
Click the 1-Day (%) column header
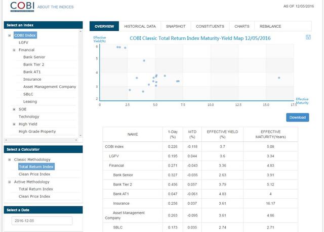tap(173, 134)
